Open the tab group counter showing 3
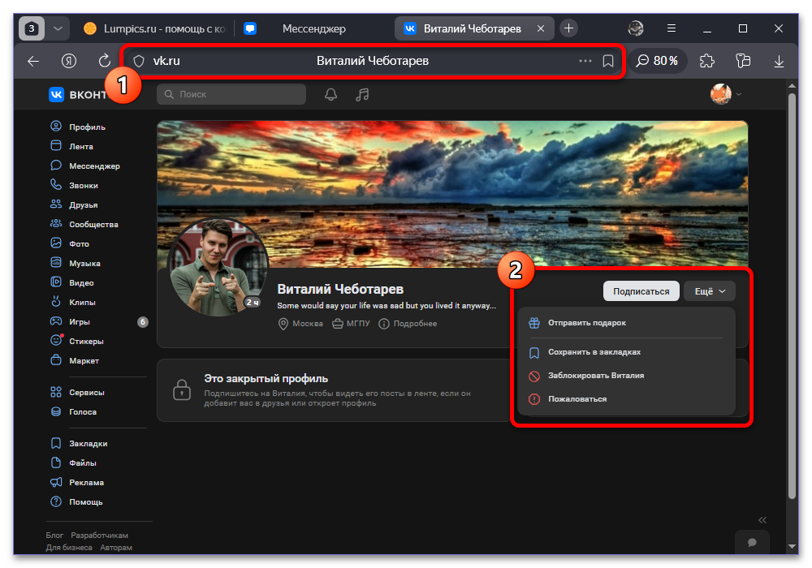Screen dimensions: 812x568 pyautogui.click(x=32, y=28)
